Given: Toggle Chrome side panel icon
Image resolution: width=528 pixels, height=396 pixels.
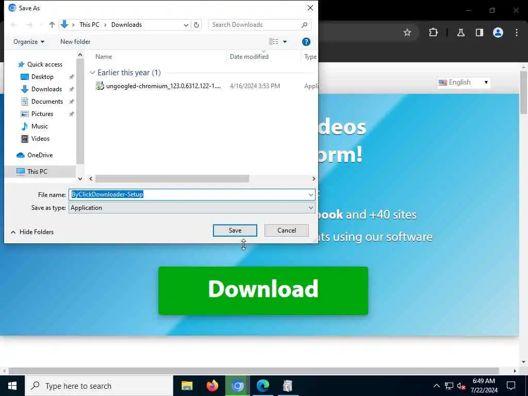Looking at the screenshot, I should coord(480,32).
